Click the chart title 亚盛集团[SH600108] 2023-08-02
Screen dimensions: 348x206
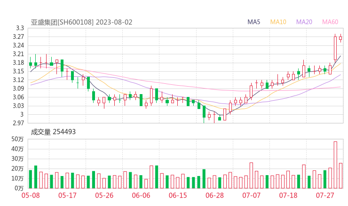point(81,22)
